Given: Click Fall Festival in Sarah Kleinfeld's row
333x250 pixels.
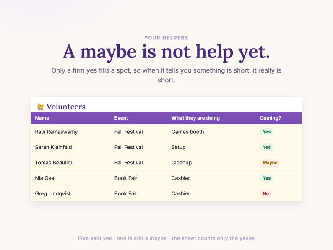Looking at the screenshot, I should click(x=128, y=147).
